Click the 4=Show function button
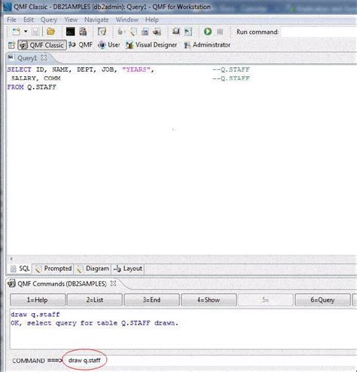 (x=209, y=300)
